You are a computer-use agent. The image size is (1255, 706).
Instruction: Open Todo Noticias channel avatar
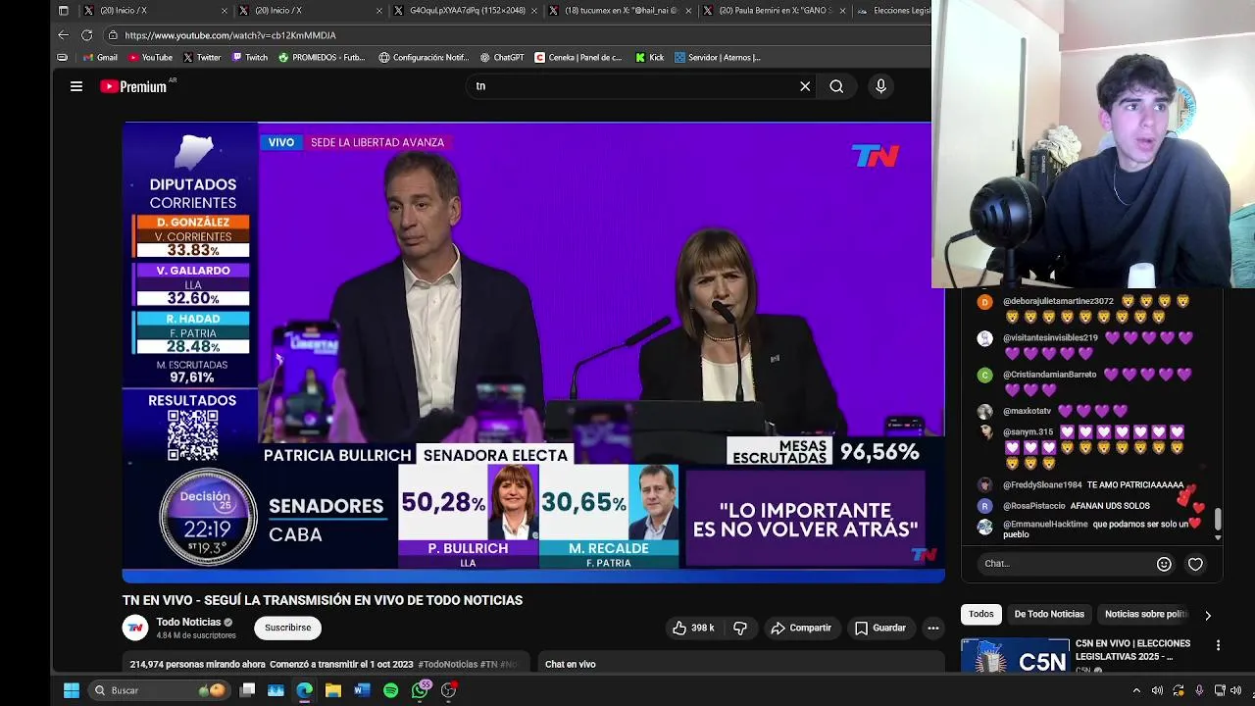pos(135,628)
